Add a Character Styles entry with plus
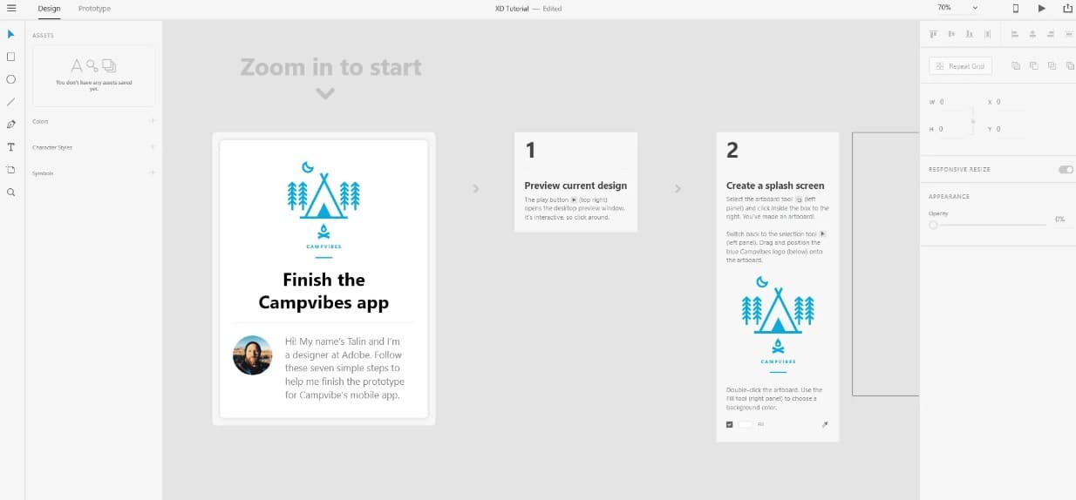The height and width of the screenshot is (500, 1076). coord(152,147)
